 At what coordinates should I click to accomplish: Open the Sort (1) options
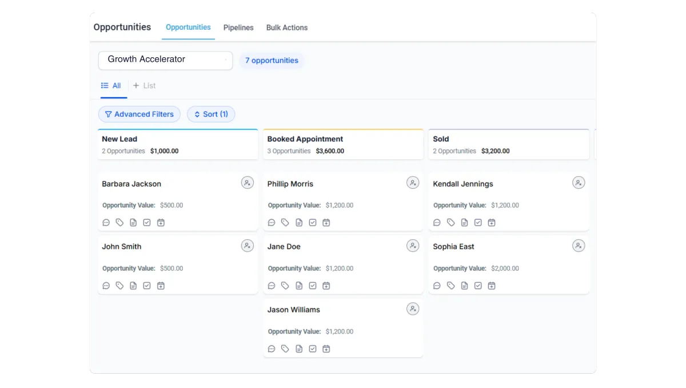pos(211,114)
